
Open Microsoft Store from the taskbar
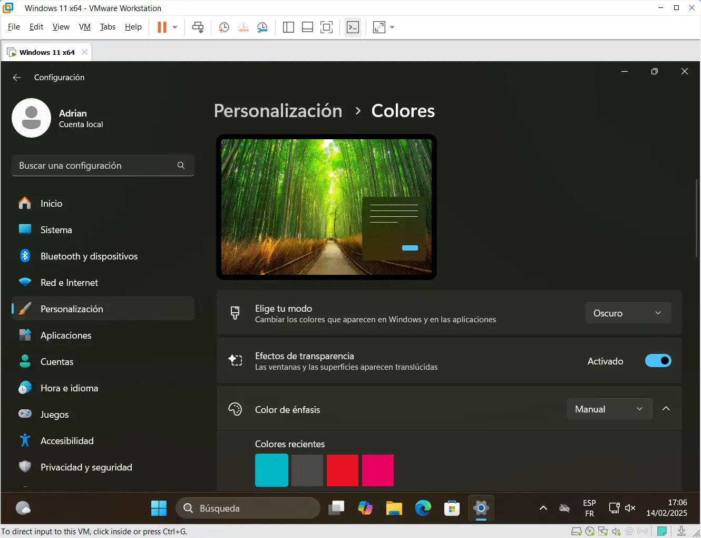[x=452, y=508]
